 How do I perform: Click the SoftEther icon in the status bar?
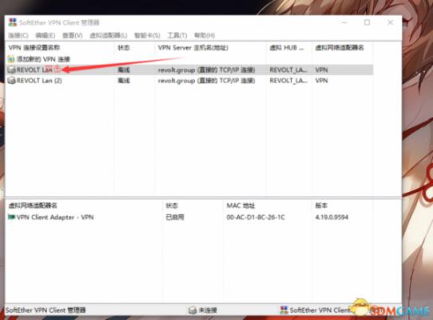[x=284, y=310]
